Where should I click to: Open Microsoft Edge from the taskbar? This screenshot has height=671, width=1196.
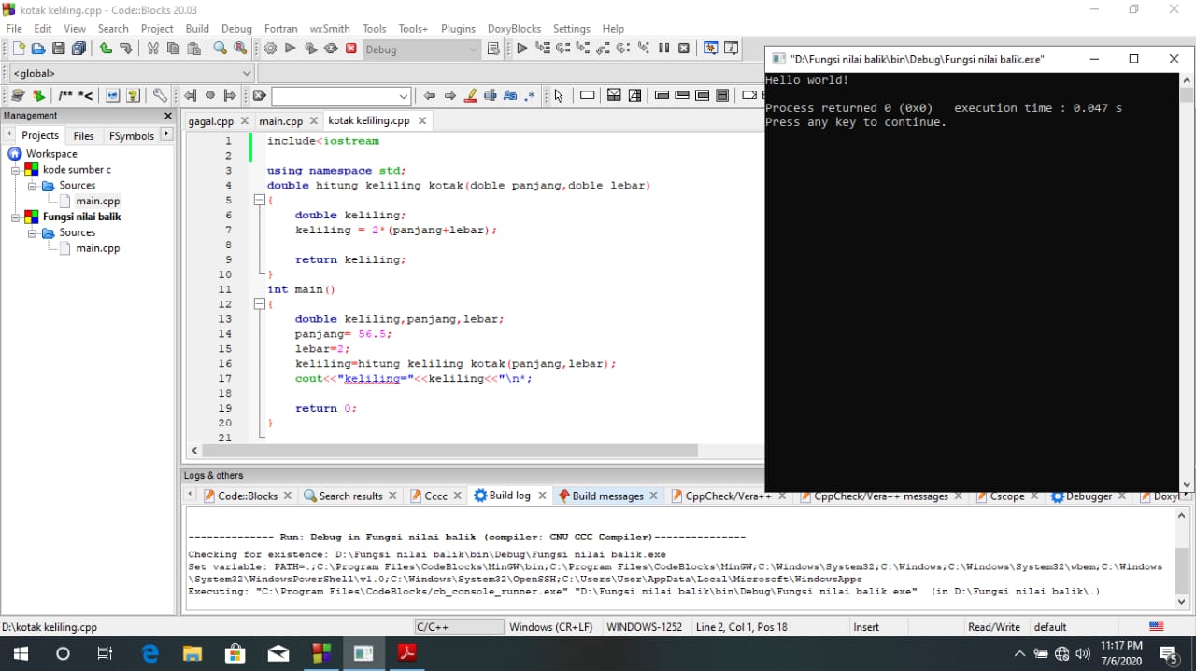click(x=149, y=653)
